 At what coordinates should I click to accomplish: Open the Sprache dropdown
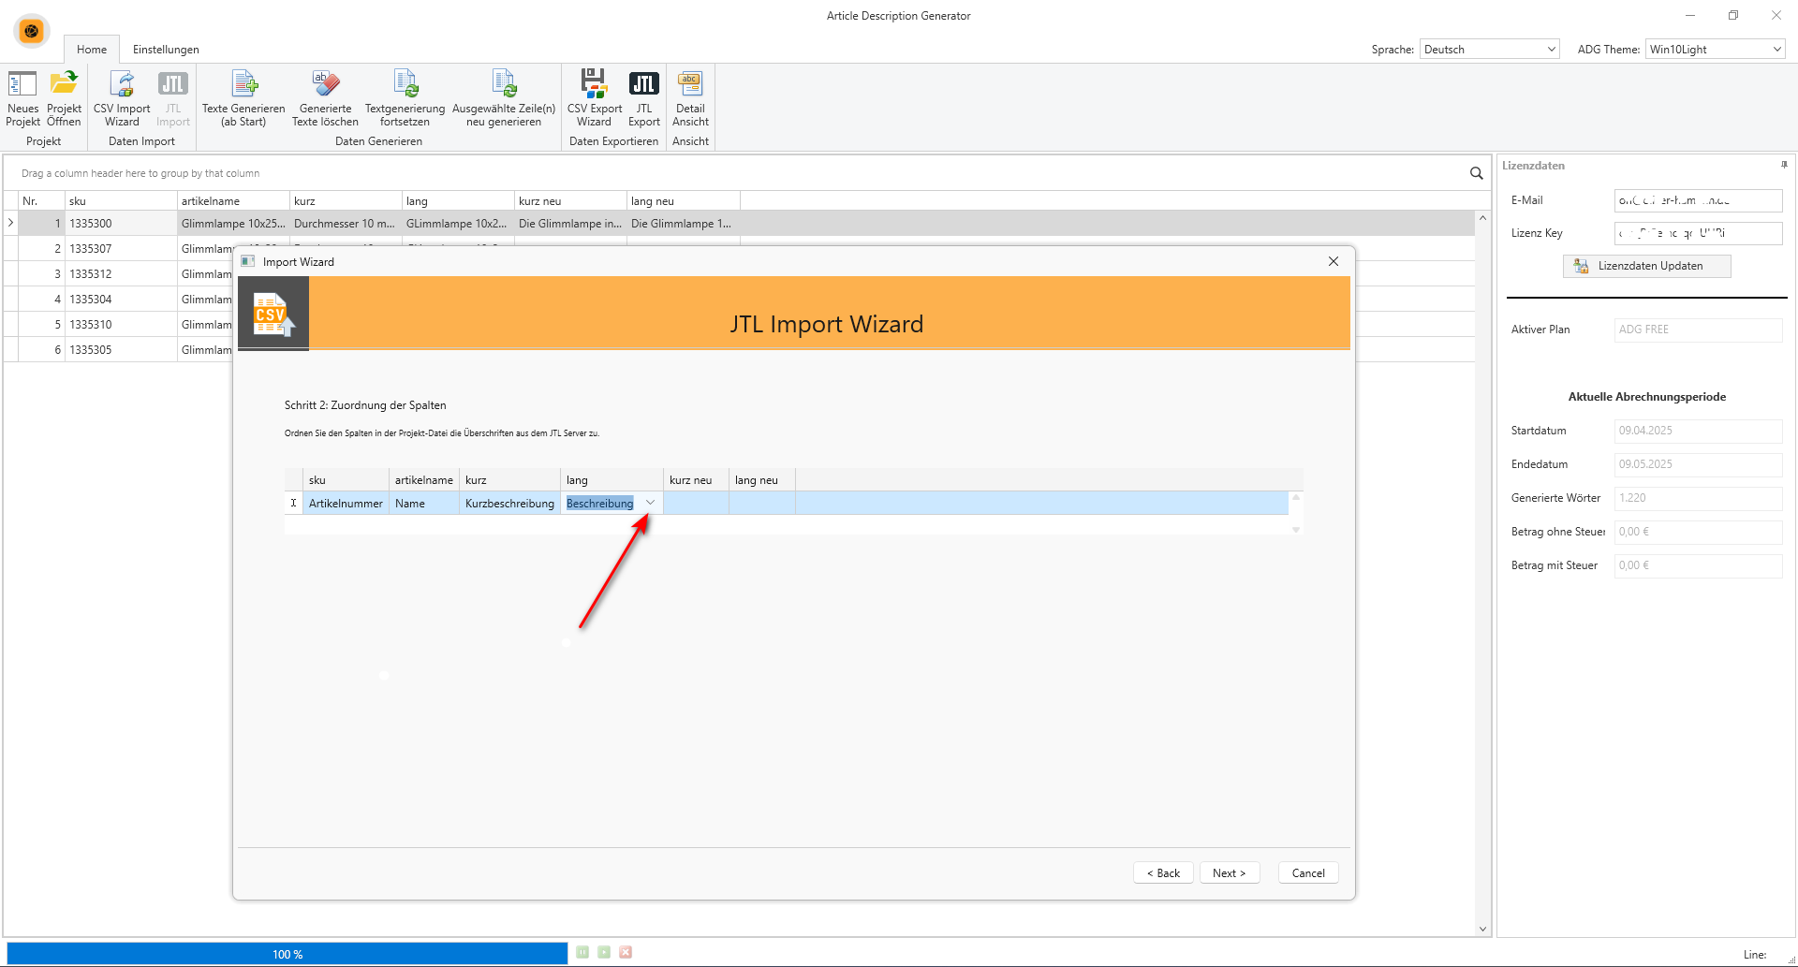pyautogui.click(x=1490, y=50)
